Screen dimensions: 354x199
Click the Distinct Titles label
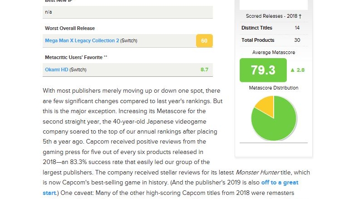click(x=257, y=28)
